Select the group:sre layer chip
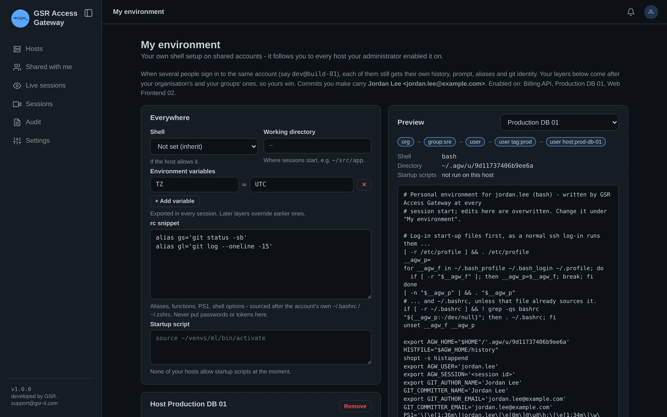667x417 pixels. coord(439,142)
